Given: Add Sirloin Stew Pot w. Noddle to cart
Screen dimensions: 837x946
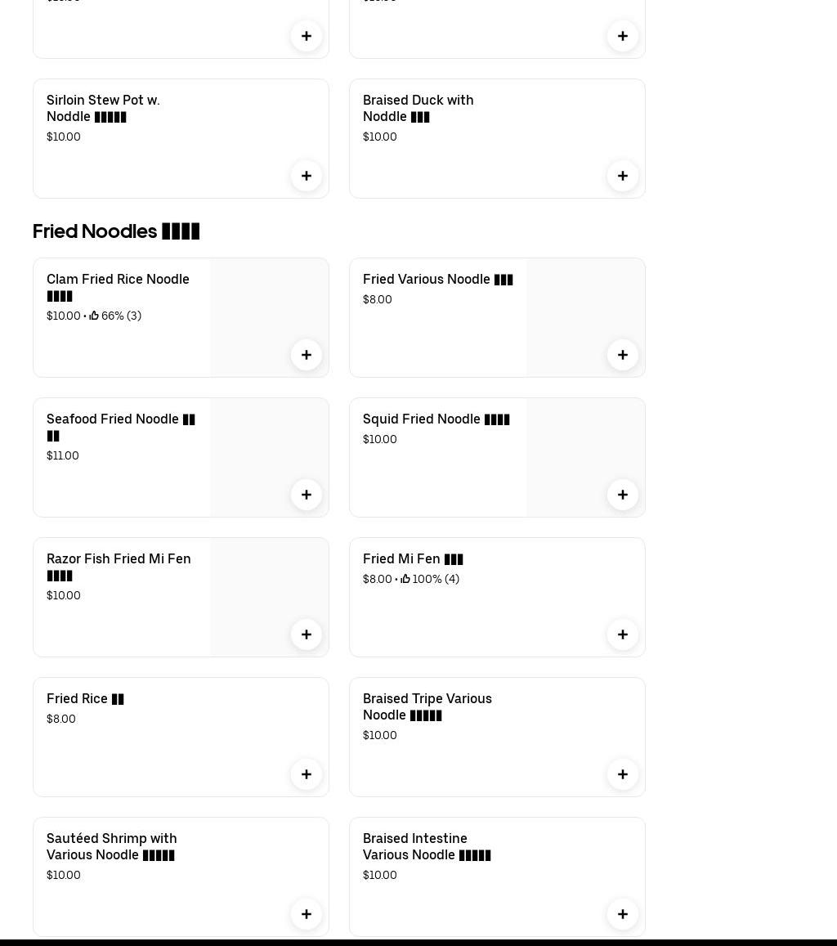Looking at the screenshot, I should click(307, 176).
